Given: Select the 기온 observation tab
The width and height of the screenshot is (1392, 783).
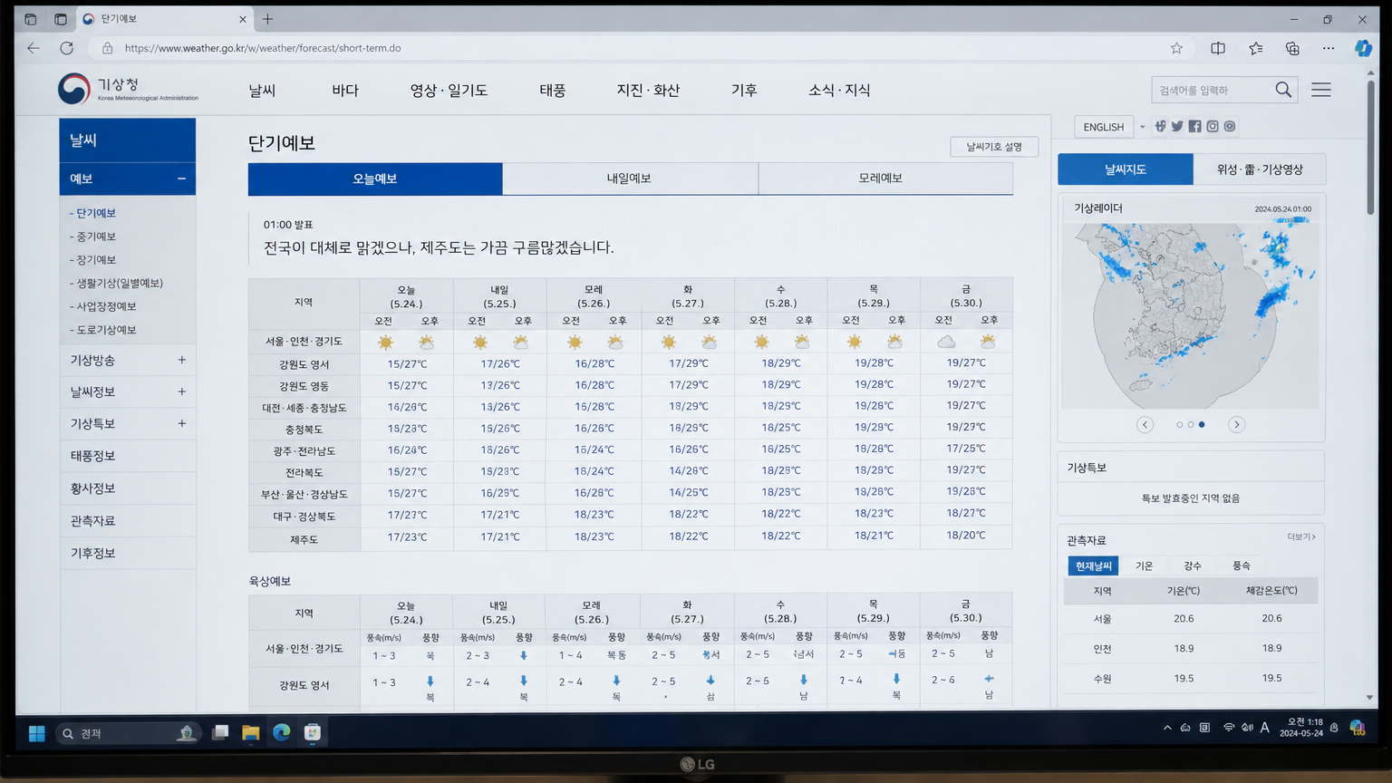Looking at the screenshot, I should pos(1144,565).
